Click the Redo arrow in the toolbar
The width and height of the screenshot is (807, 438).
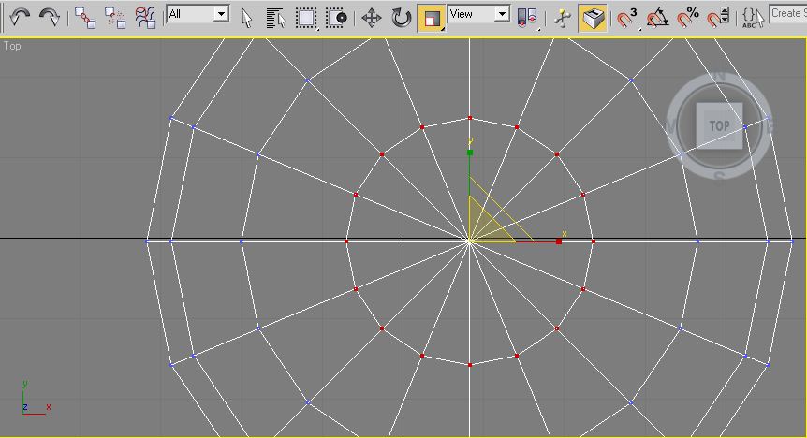click(x=50, y=17)
